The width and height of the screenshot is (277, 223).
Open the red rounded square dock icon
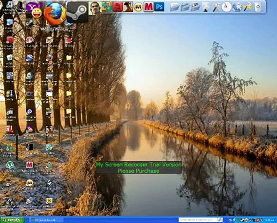point(118,7)
